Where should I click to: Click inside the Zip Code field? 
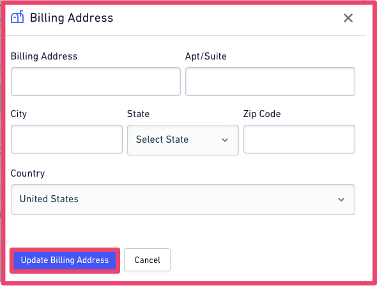(x=299, y=139)
